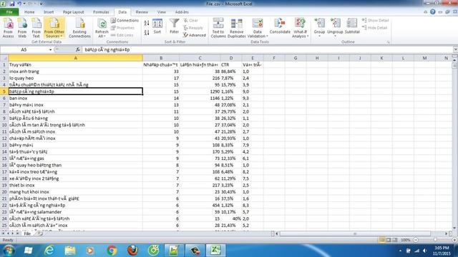Image resolution: width=458 pixels, height=257 pixels.
Task: Click cell 'mang hut khoi inox'
Action: pyautogui.click(x=76, y=192)
